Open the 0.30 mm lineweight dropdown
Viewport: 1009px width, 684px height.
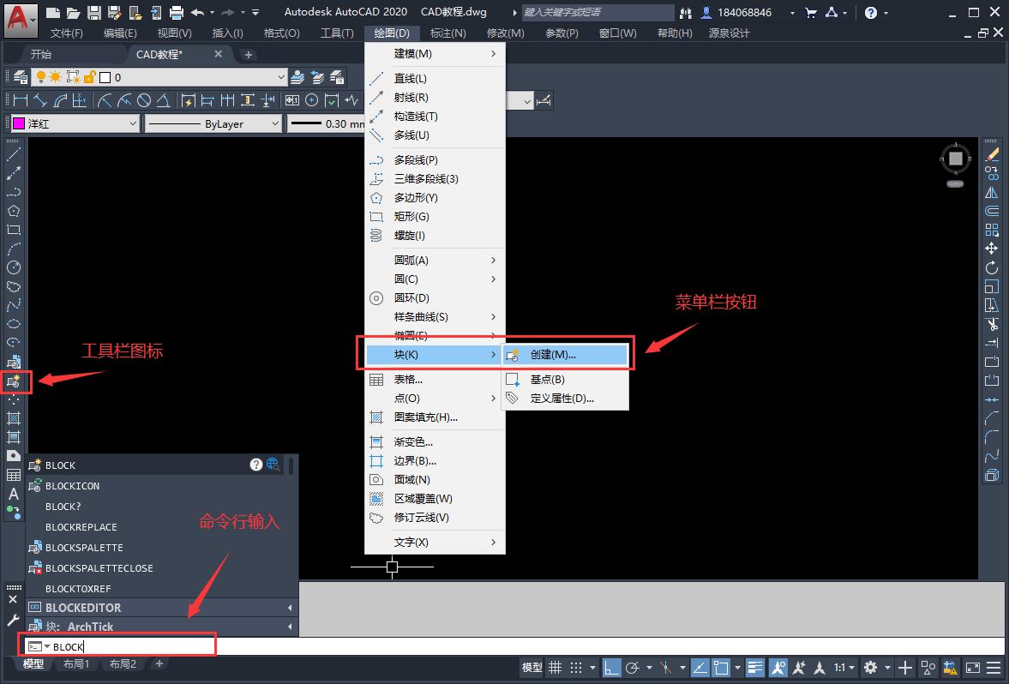click(x=326, y=123)
